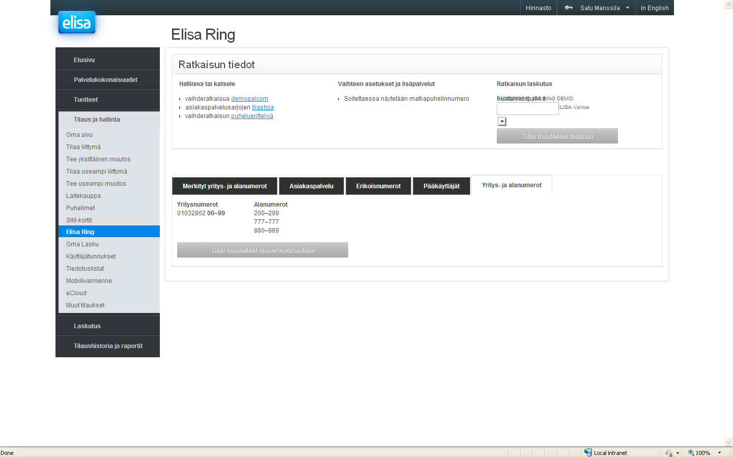Open the tilastoja link

coord(263,107)
